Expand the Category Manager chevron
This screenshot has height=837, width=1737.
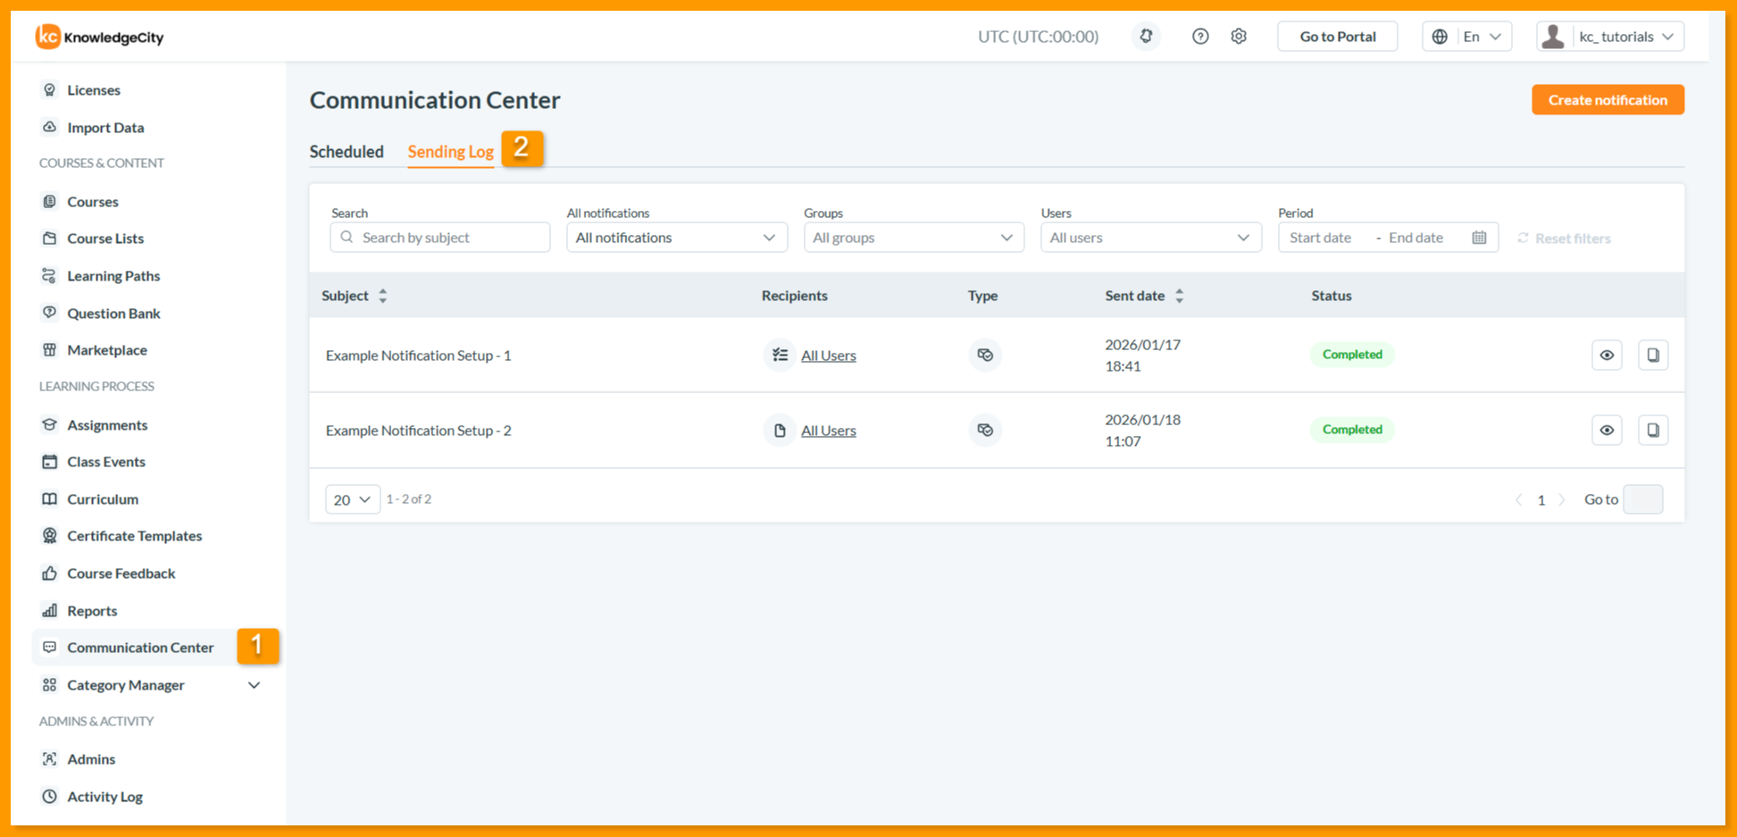(254, 685)
